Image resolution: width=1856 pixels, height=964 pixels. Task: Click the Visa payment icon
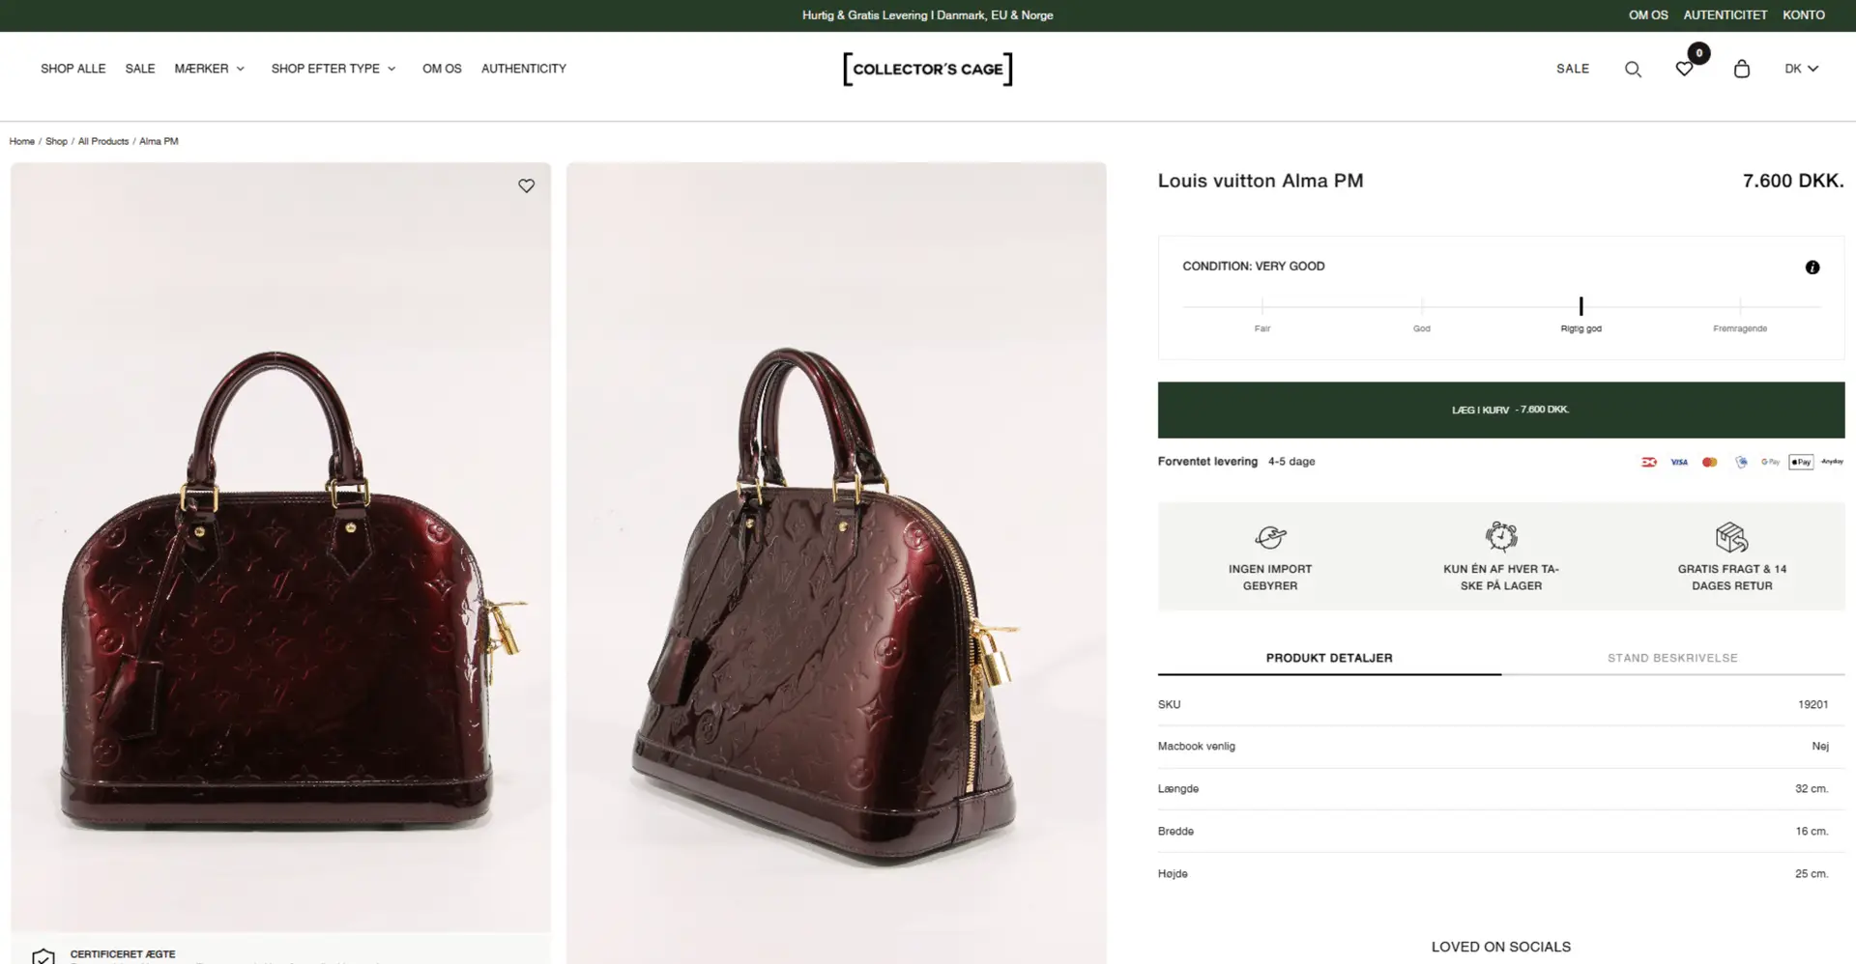pos(1679,463)
